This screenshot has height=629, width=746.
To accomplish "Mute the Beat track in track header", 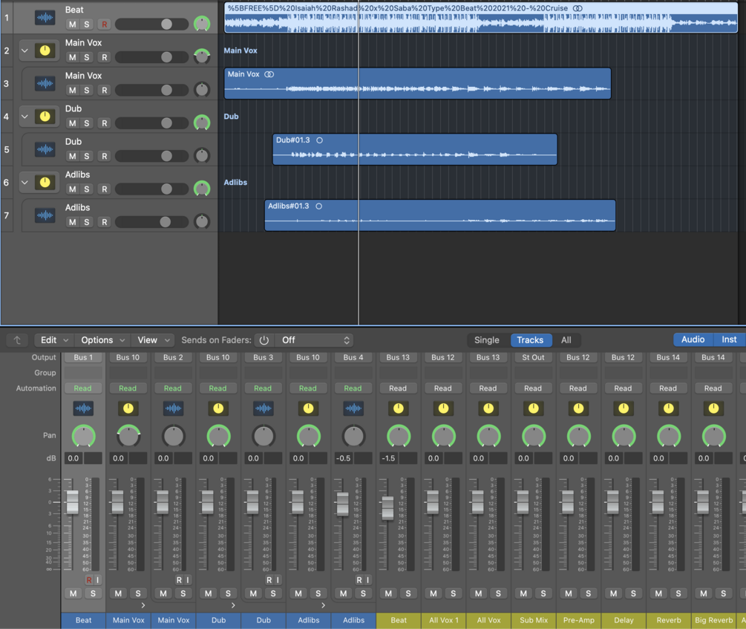I will tap(72, 25).
